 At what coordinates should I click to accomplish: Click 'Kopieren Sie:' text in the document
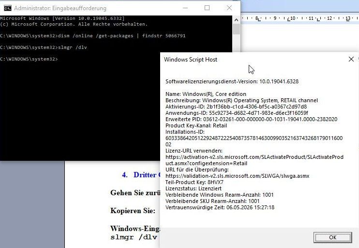tap(133, 210)
